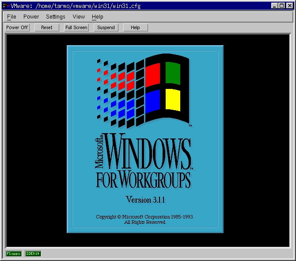Click the yellow pane of the Windows flag logo

point(173,100)
